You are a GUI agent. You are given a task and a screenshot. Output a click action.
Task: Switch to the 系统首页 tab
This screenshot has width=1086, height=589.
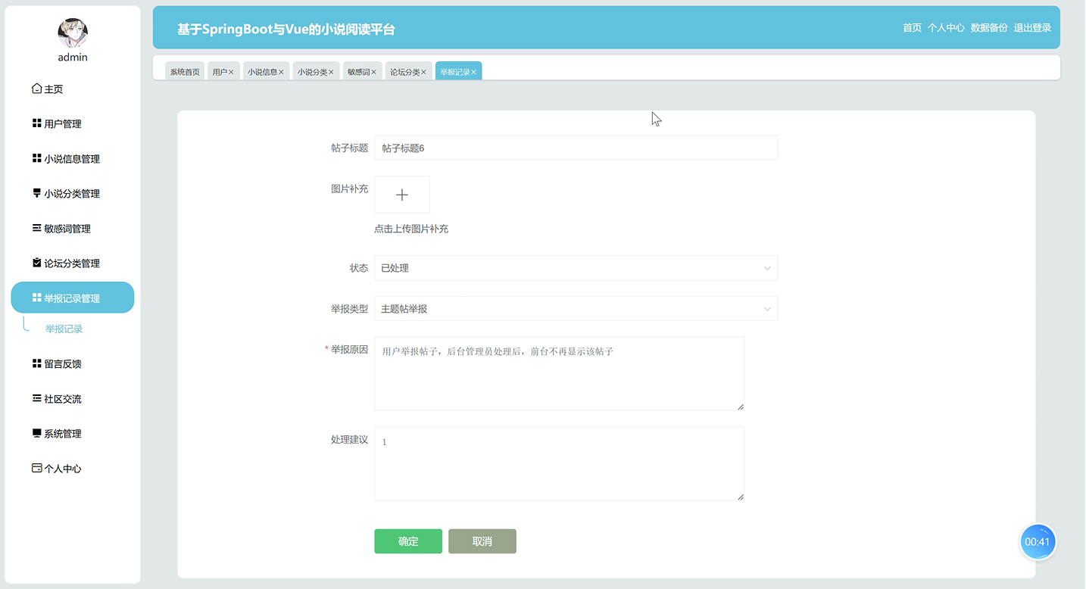coord(185,70)
